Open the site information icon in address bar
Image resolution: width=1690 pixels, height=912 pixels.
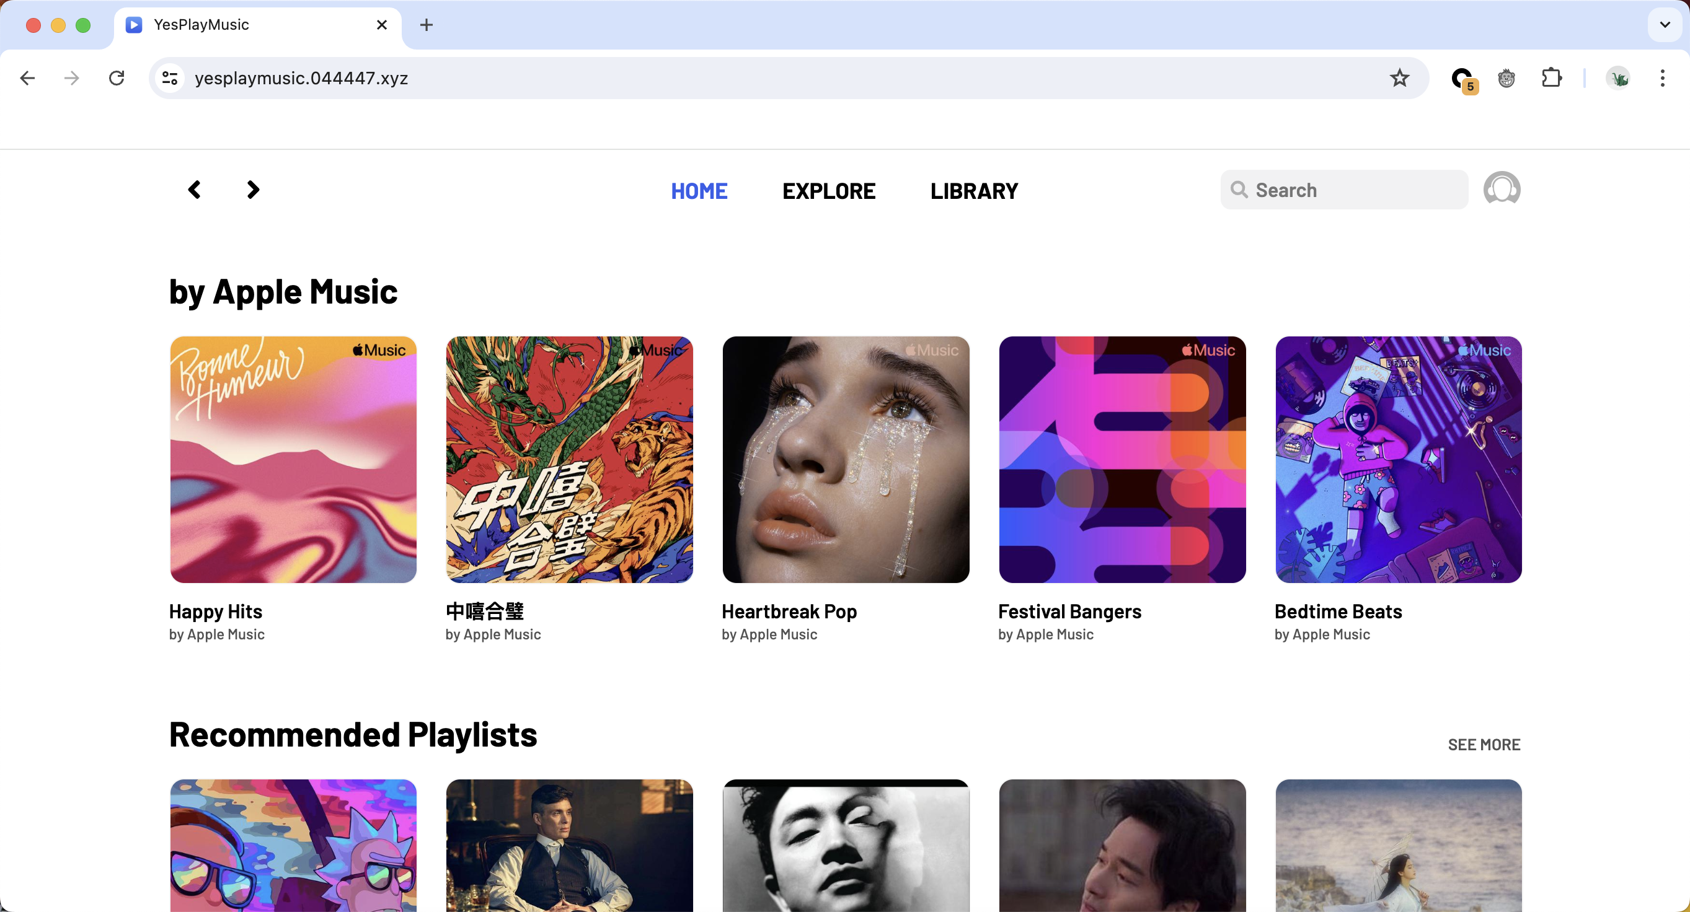coord(169,78)
